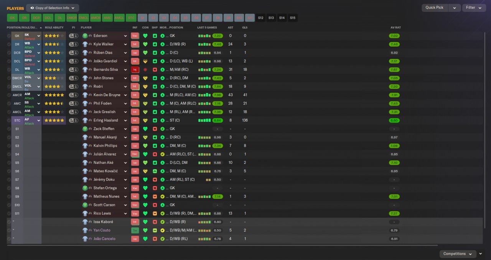Toggle selection tick for the DR row
Image resolution: width=491 pixels, height=260 pixels.
pos(9,44)
